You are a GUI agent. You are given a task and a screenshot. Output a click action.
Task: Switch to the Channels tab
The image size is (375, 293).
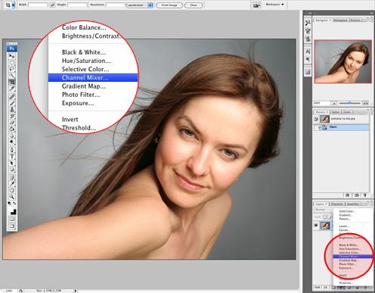click(337, 204)
